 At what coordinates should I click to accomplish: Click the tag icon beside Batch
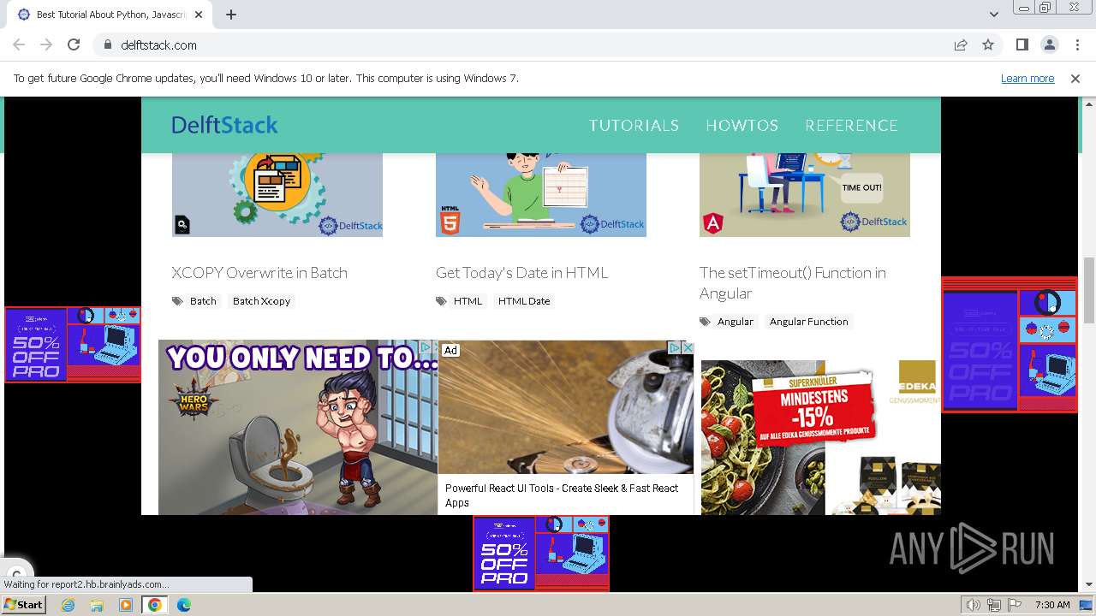[177, 301]
